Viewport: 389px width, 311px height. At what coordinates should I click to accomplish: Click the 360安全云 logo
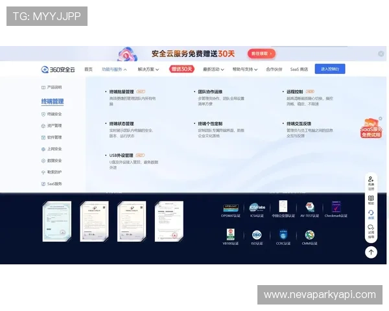tap(58, 69)
